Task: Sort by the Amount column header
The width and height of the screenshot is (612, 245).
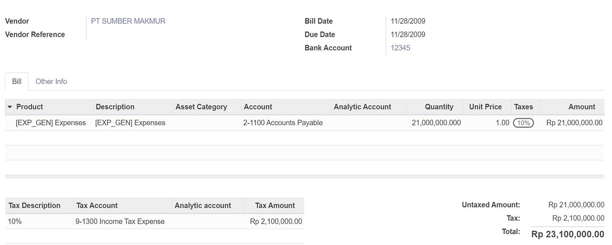Action: pyautogui.click(x=582, y=107)
